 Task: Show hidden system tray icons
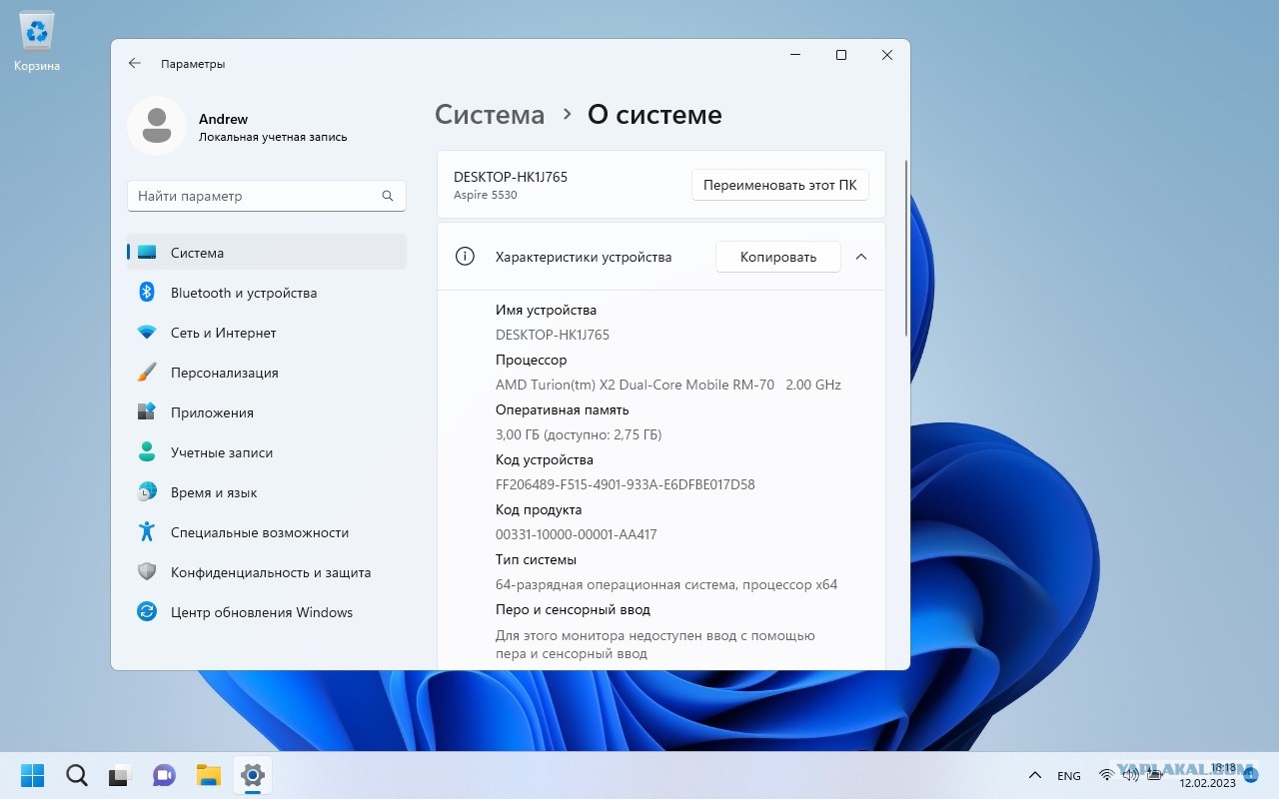1035,776
